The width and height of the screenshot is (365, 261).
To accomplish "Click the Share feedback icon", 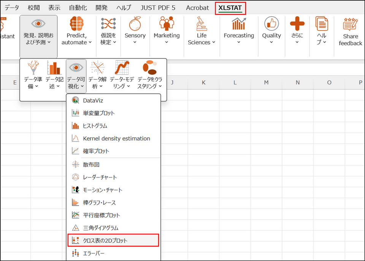I will tap(350, 25).
